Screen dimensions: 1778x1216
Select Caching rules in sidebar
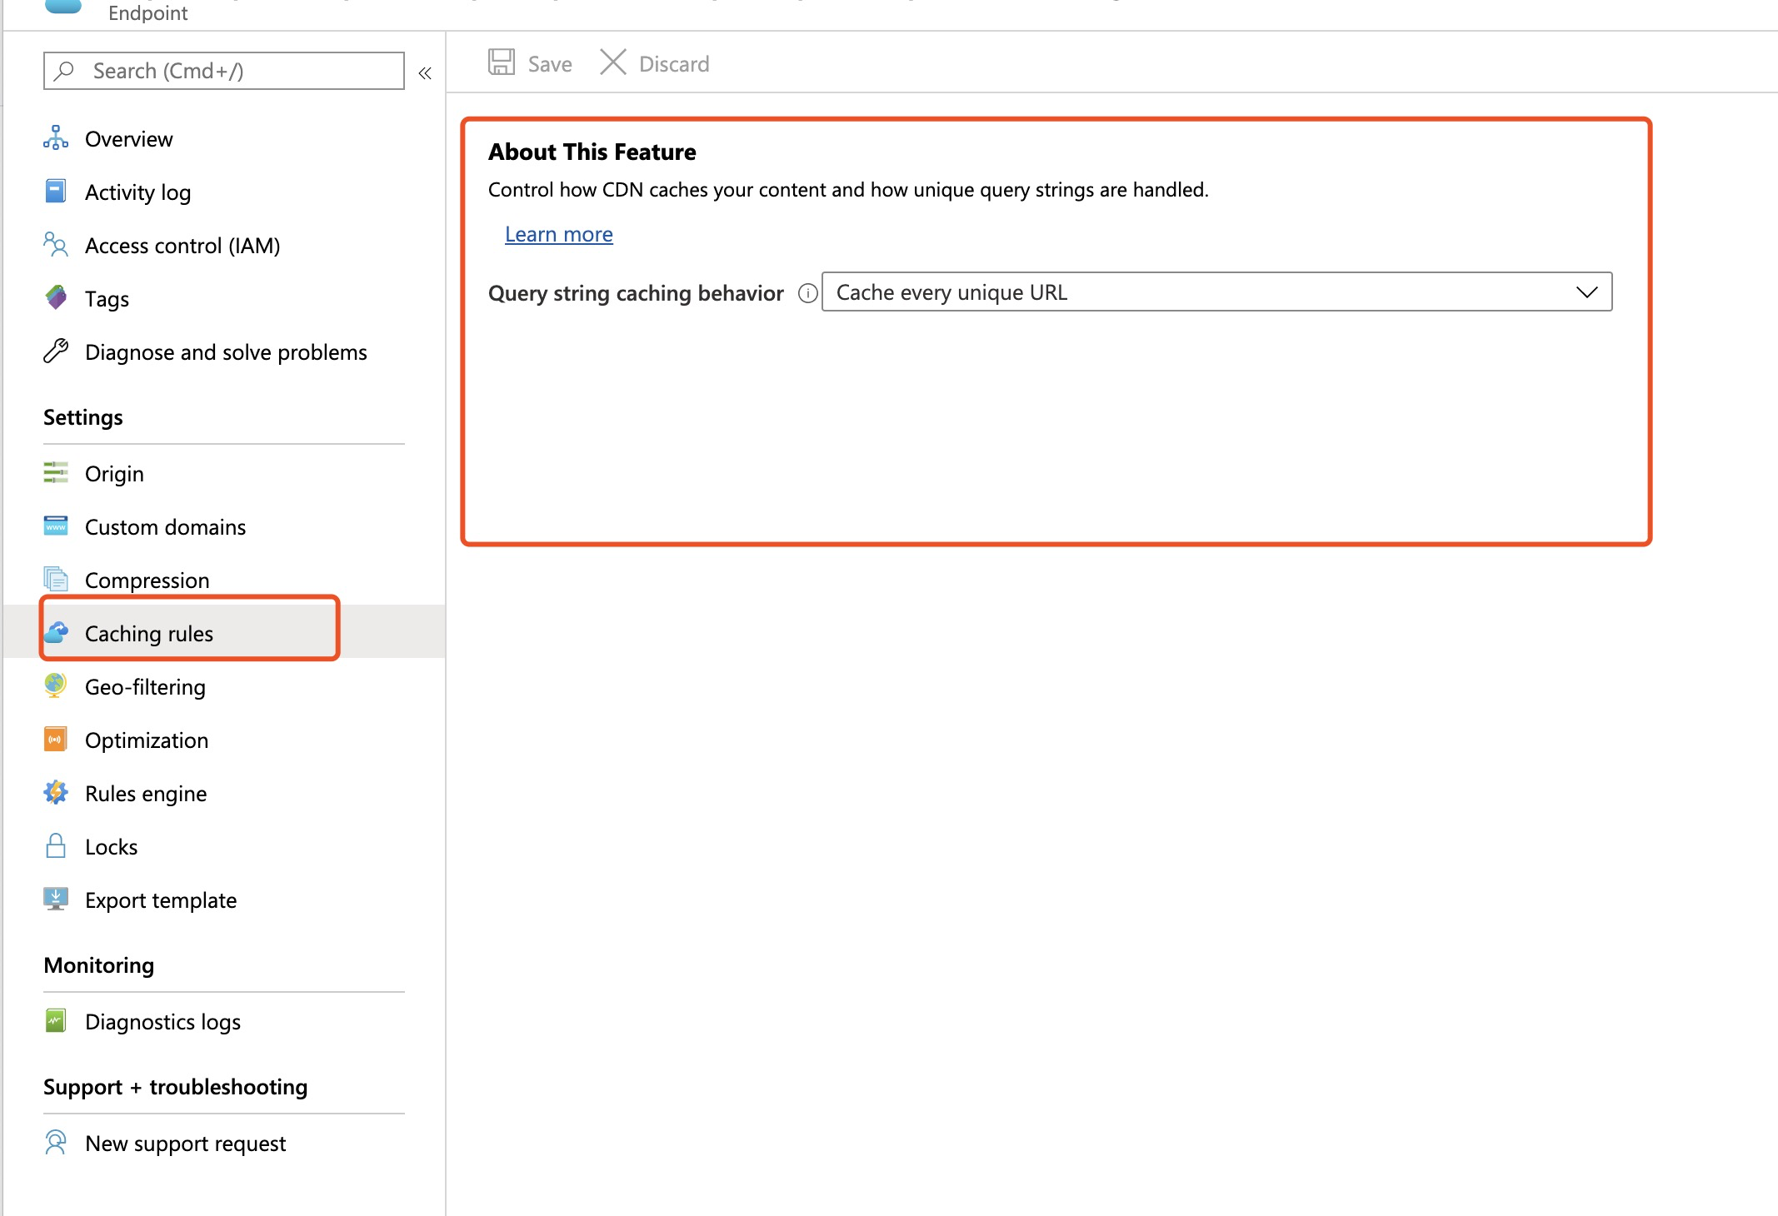pyautogui.click(x=148, y=633)
